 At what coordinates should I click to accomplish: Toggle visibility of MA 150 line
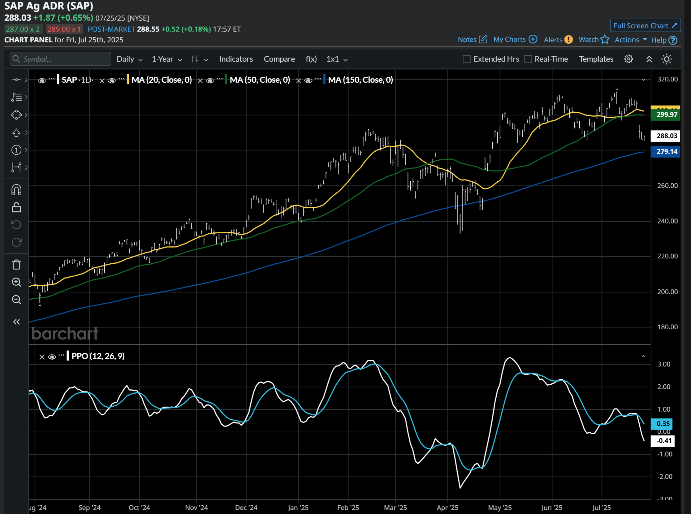tap(308, 80)
